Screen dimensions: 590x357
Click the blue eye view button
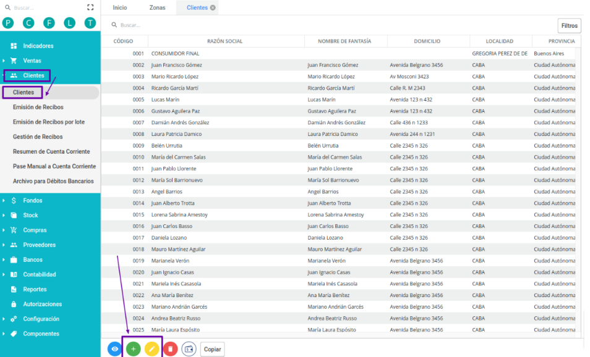(115, 349)
